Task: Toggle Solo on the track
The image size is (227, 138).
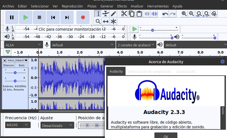Action: point(22,65)
